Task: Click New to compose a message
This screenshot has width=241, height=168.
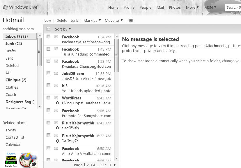Action: pyautogui.click(x=47, y=20)
